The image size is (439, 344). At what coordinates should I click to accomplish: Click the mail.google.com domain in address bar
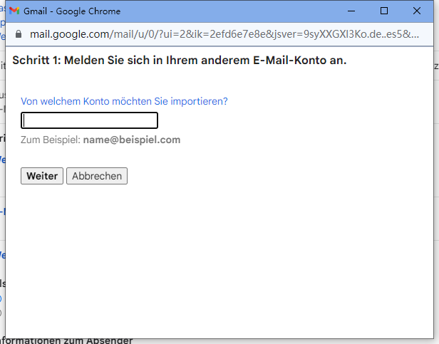pyautogui.click(x=70, y=34)
